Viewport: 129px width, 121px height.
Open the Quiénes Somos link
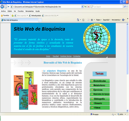[x=66, y=56]
